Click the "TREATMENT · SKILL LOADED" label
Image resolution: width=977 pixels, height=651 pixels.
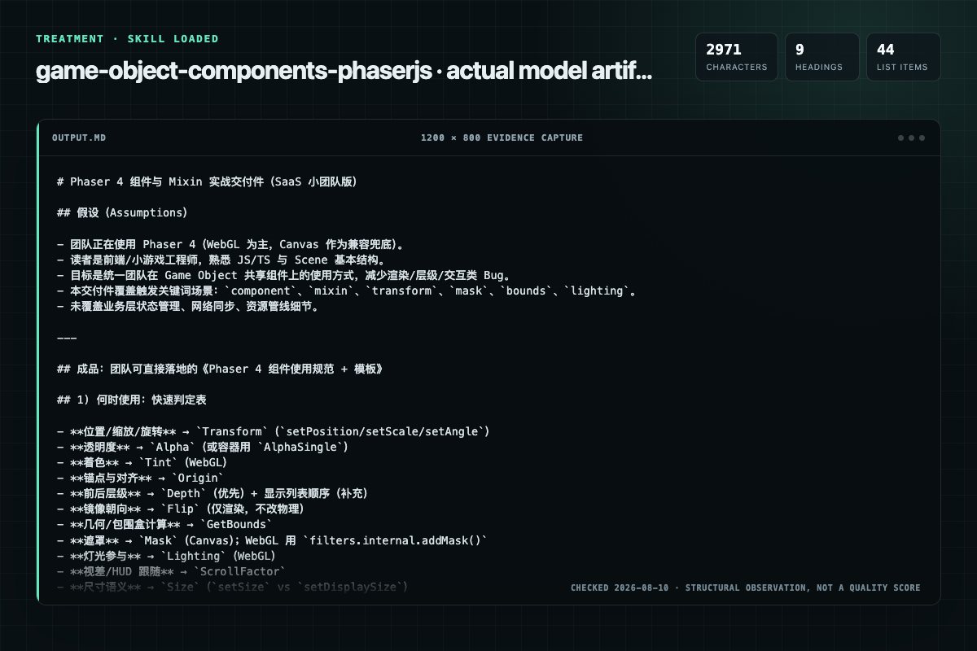tap(127, 39)
